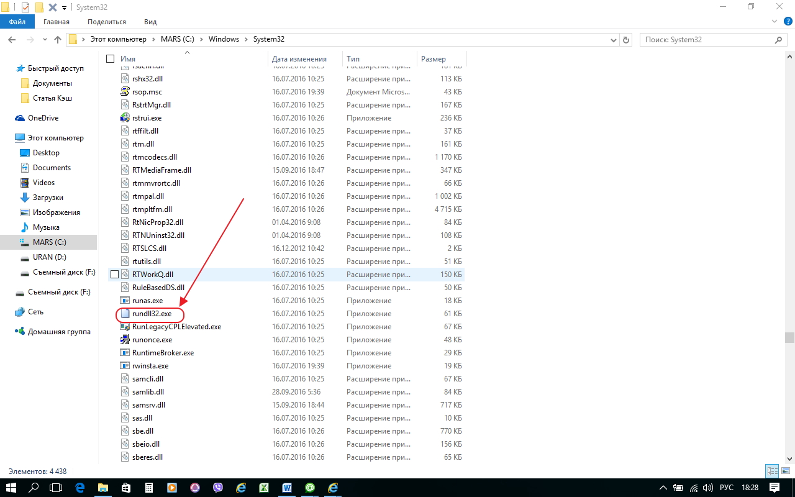Image resolution: width=795 pixels, height=497 pixels.
Task: Select the rundll32.exe file name
Action: (152, 314)
